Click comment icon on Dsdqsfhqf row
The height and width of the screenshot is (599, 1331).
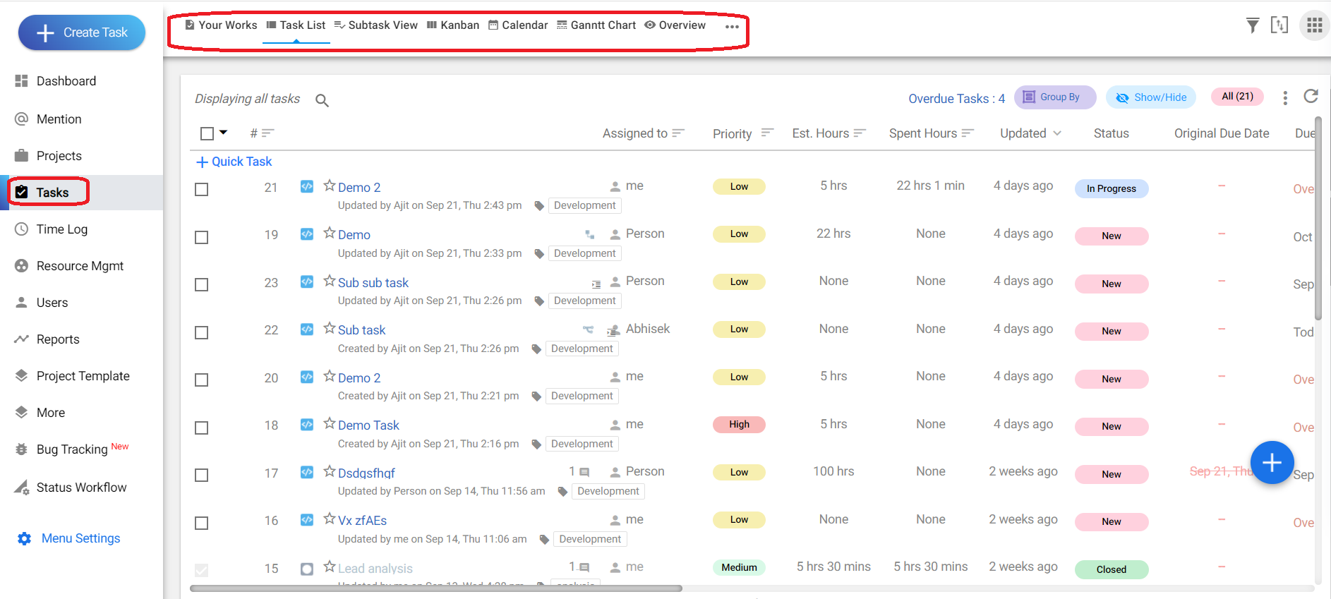(x=584, y=472)
